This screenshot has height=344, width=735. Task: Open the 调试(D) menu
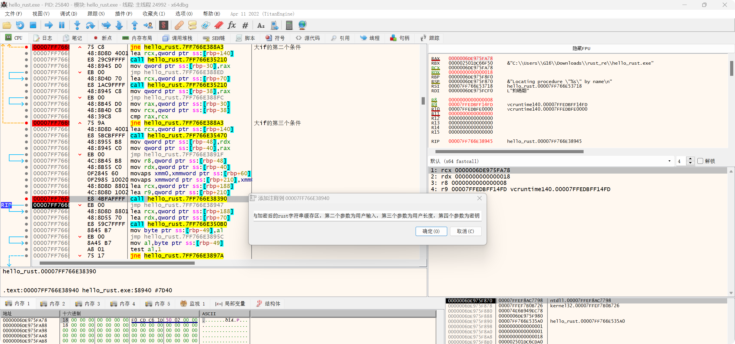tap(68, 14)
